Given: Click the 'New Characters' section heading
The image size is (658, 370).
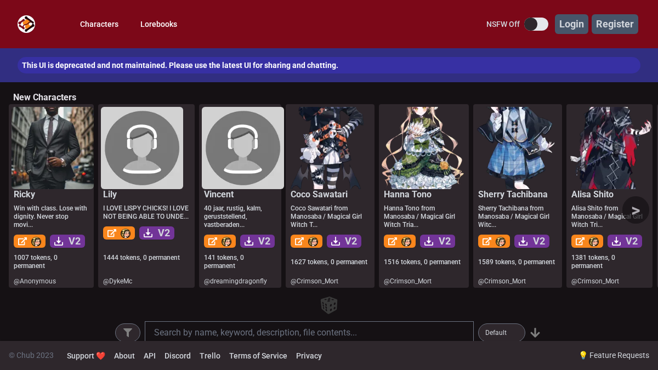Looking at the screenshot, I should pyautogui.click(x=44, y=97).
